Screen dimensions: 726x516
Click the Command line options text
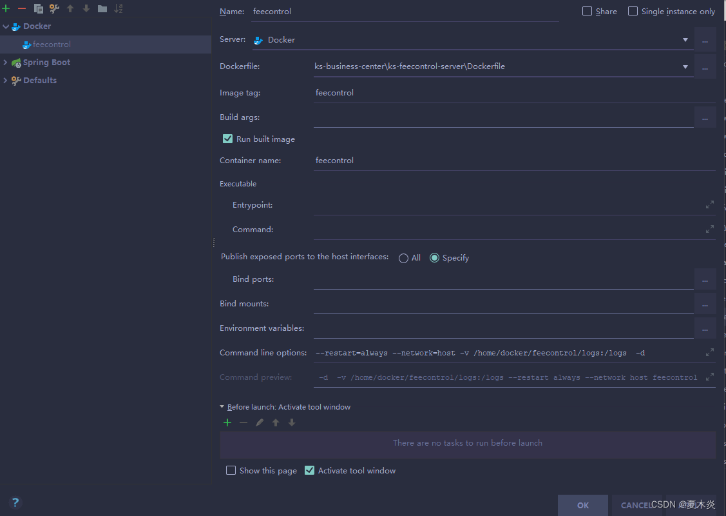tap(480, 353)
